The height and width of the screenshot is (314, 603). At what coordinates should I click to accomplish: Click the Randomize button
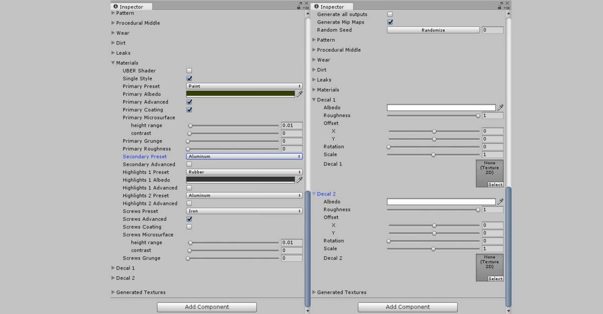tap(433, 30)
